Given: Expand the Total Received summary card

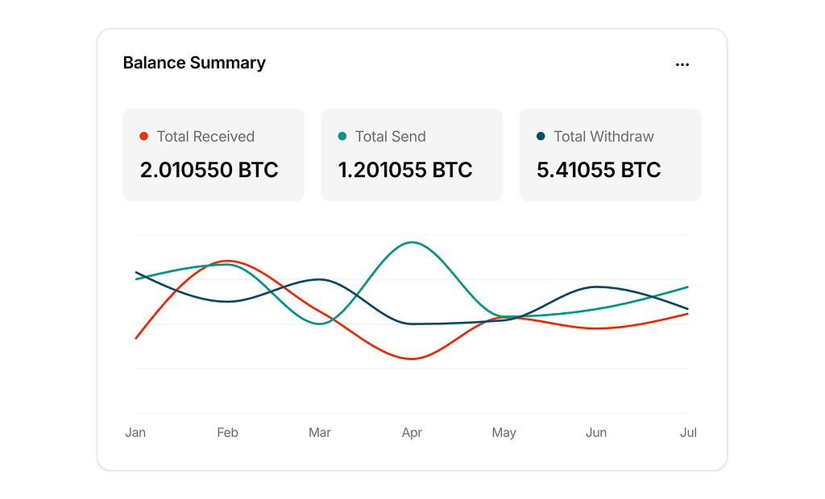Looking at the screenshot, I should point(213,155).
